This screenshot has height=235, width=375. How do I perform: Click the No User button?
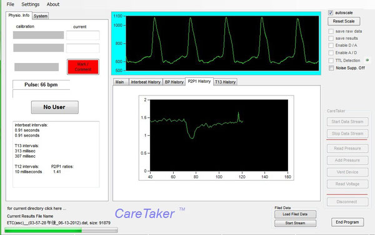[x=54, y=107]
